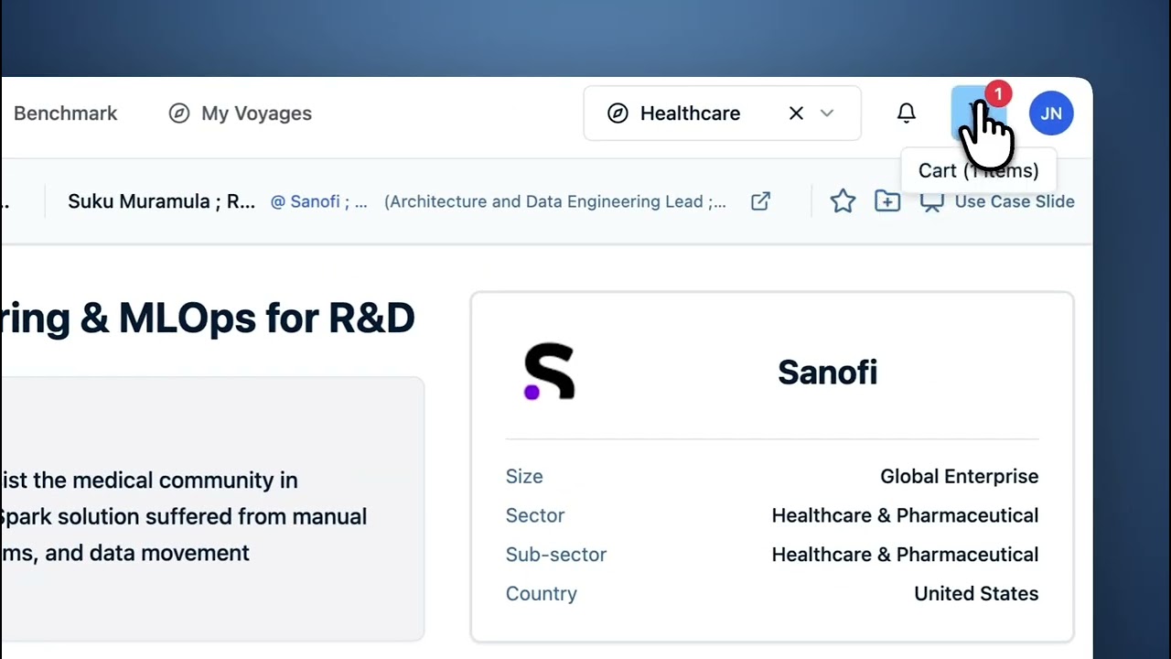Click the Use Case Slide button
Screen dimensions: 1171x659
point(997,201)
